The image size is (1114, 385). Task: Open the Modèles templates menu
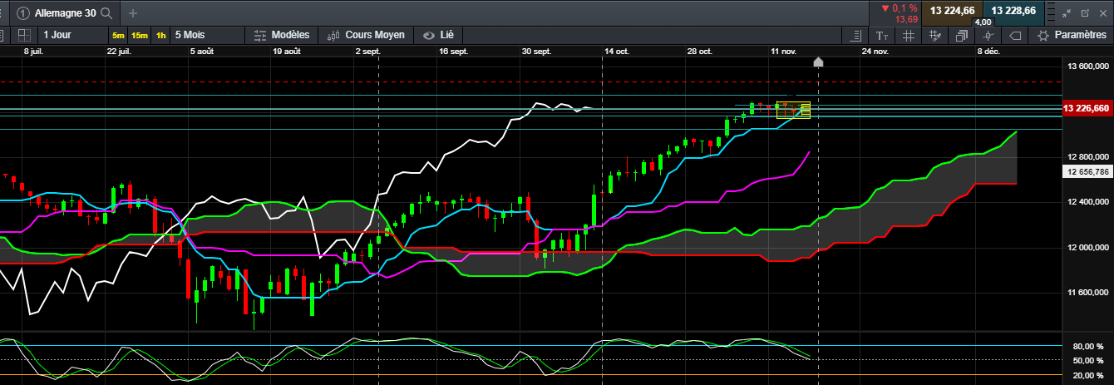coord(281,35)
